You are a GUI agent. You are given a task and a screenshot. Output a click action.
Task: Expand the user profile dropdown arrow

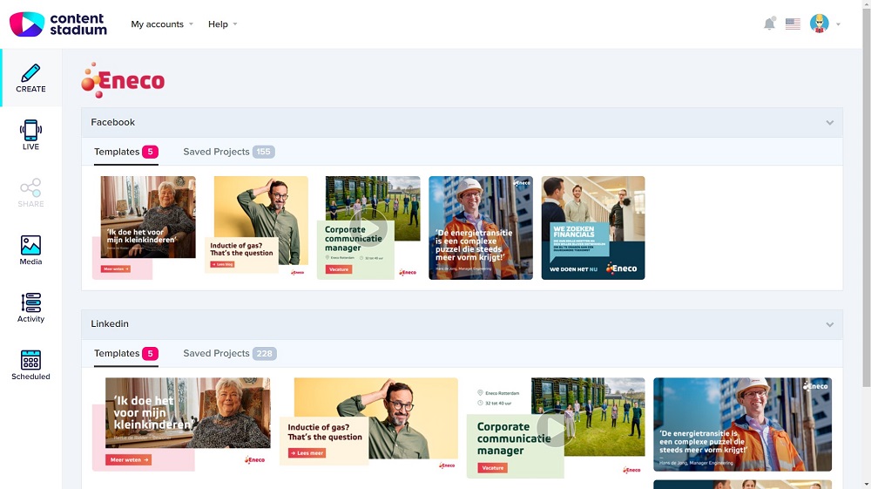[838, 24]
